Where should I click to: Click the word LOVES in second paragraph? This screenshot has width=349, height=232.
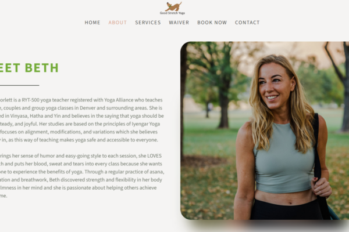tap(154, 156)
